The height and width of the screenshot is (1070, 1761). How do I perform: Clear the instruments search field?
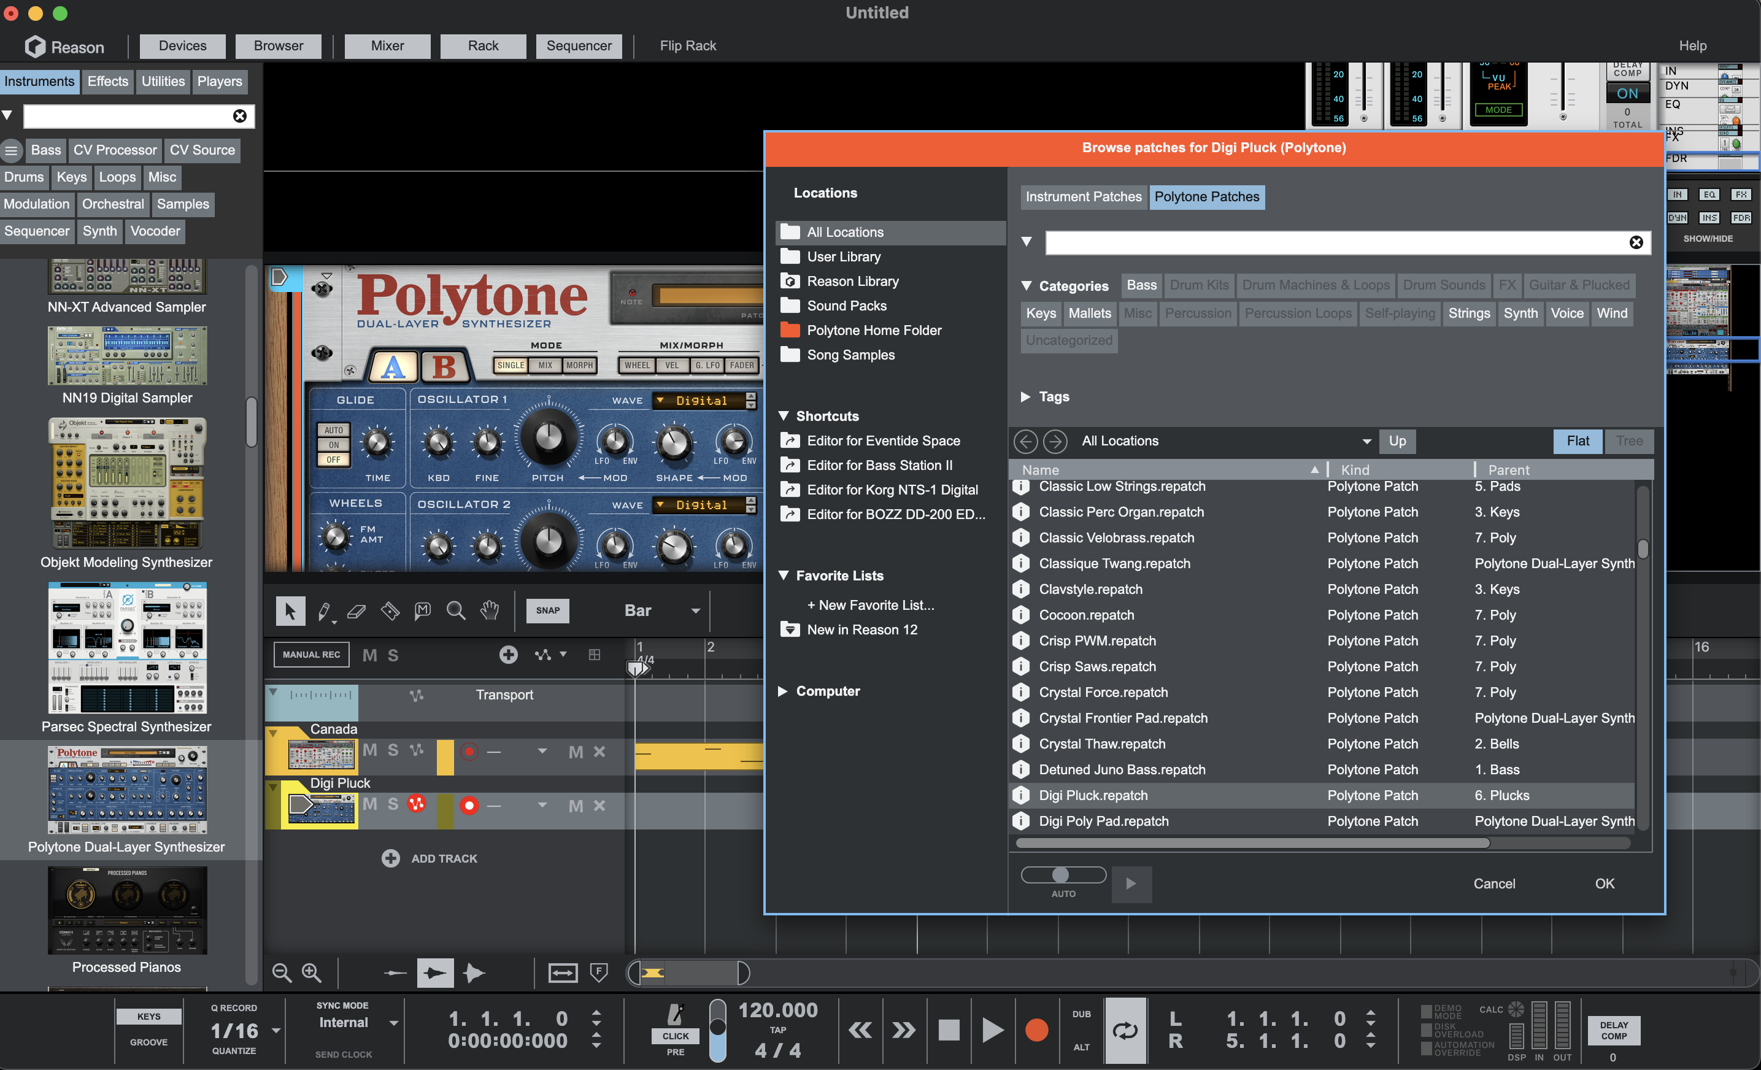[x=239, y=116]
